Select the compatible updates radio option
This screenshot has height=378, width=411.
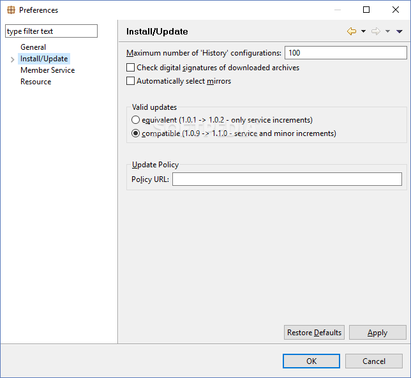[x=135, y=133]
